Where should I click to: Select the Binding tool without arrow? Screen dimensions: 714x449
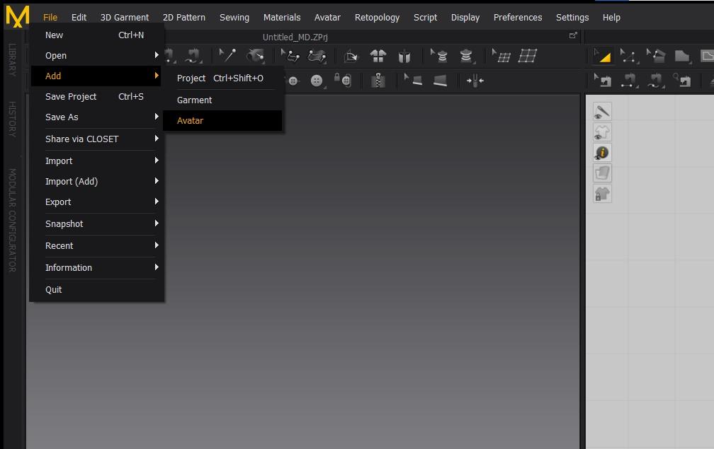[440, 81]
